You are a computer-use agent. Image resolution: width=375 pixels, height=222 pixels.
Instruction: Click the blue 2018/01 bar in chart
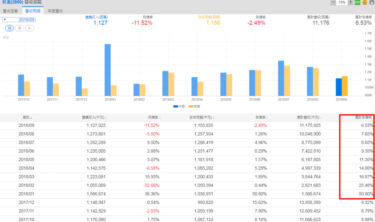[x=108, y=70]
